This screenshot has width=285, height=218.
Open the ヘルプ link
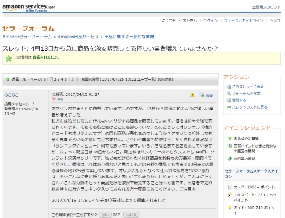[275, 20]
